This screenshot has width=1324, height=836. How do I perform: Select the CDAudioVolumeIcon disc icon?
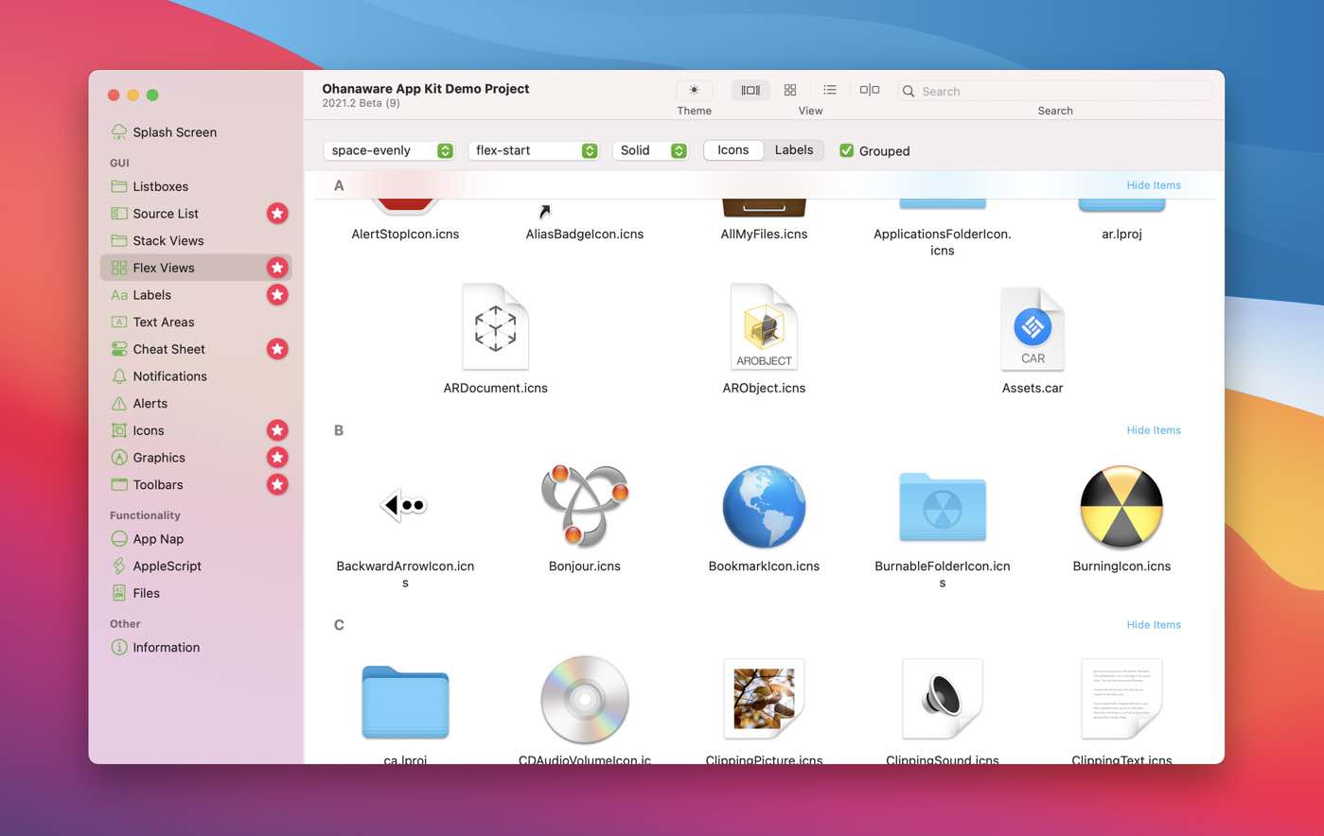point(585,699)
